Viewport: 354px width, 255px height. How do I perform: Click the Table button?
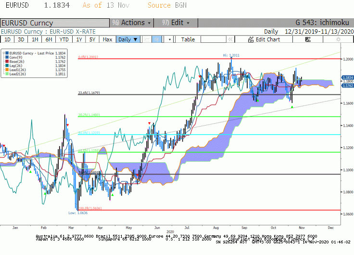(188, 39)
